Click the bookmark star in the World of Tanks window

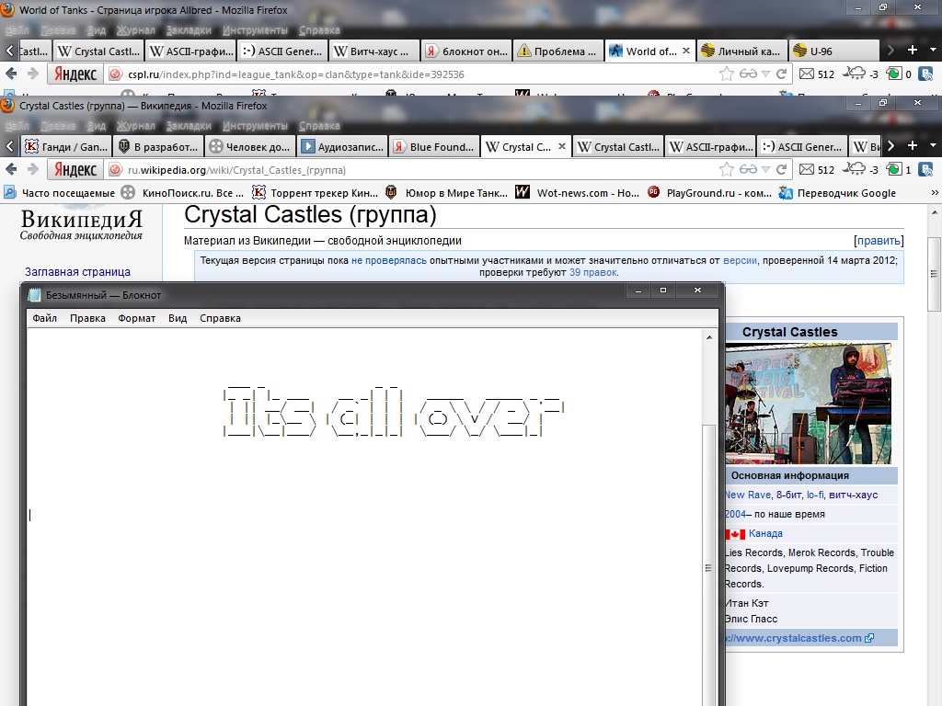(x=727, y=74)
